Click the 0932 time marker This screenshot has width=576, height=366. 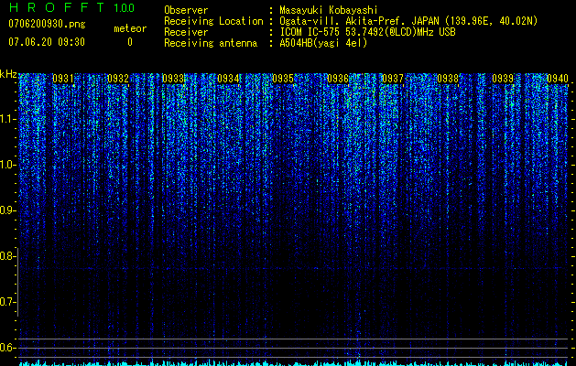coord(118,79)
